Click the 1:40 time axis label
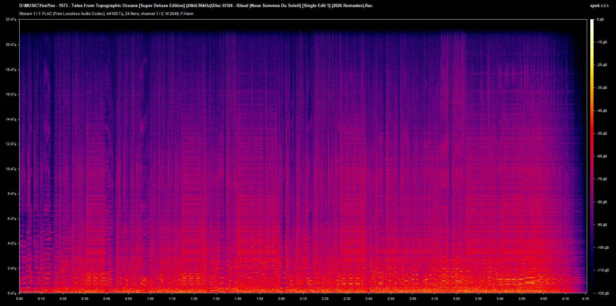 pyautogui.click(x=238, y=299)
